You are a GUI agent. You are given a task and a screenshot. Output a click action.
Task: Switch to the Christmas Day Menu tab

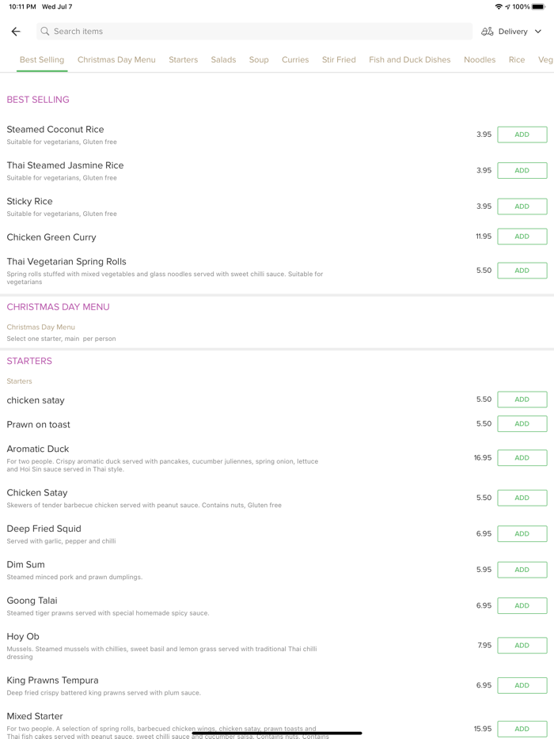(x=116, y=60)
